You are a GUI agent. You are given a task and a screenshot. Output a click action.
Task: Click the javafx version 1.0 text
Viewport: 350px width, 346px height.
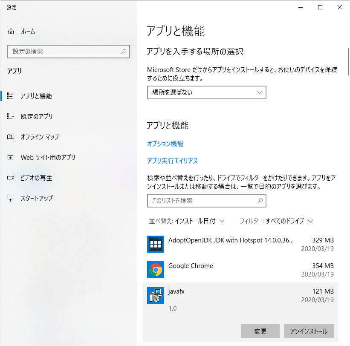[173, 309]
